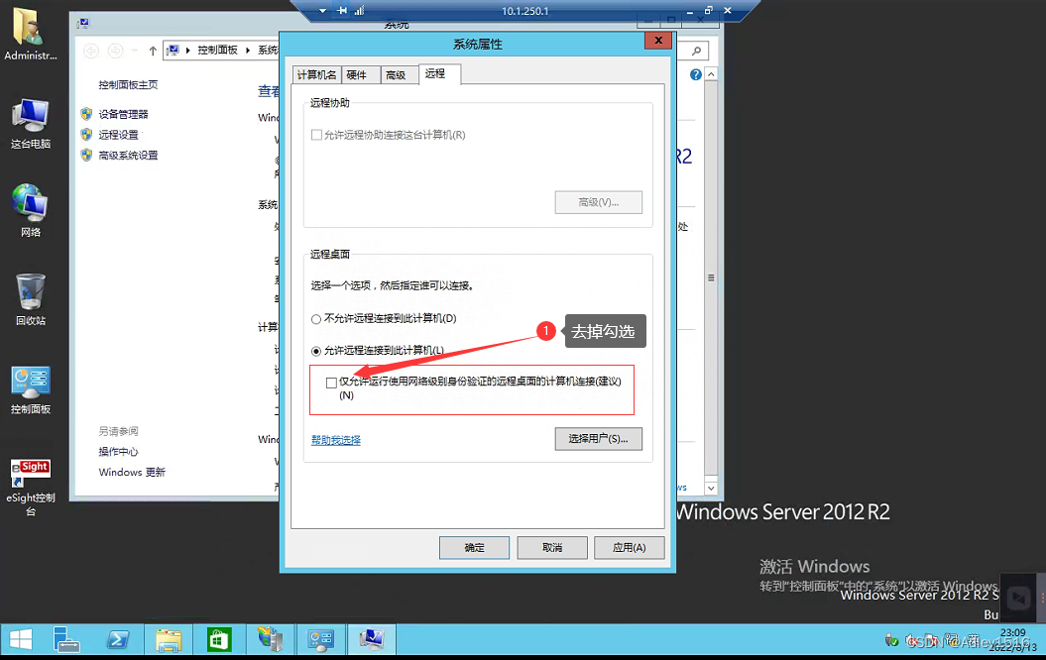Open the 设备管理器 link
Image resolution: width=1046 pixels, height=660 pixels.
pyautogui.click(x=123, y=114)
